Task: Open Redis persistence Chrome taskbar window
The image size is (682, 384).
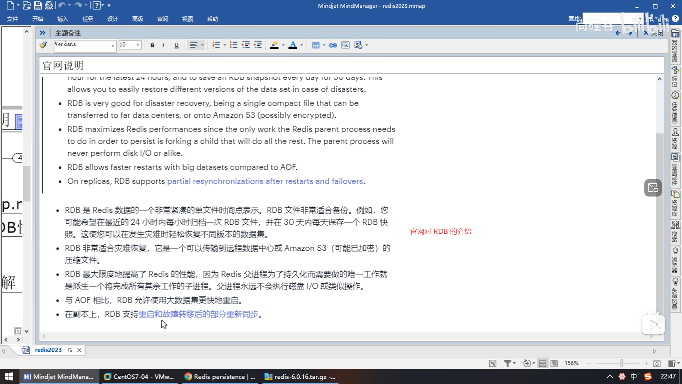Action: pyautogui.click(x=220, y=377)
